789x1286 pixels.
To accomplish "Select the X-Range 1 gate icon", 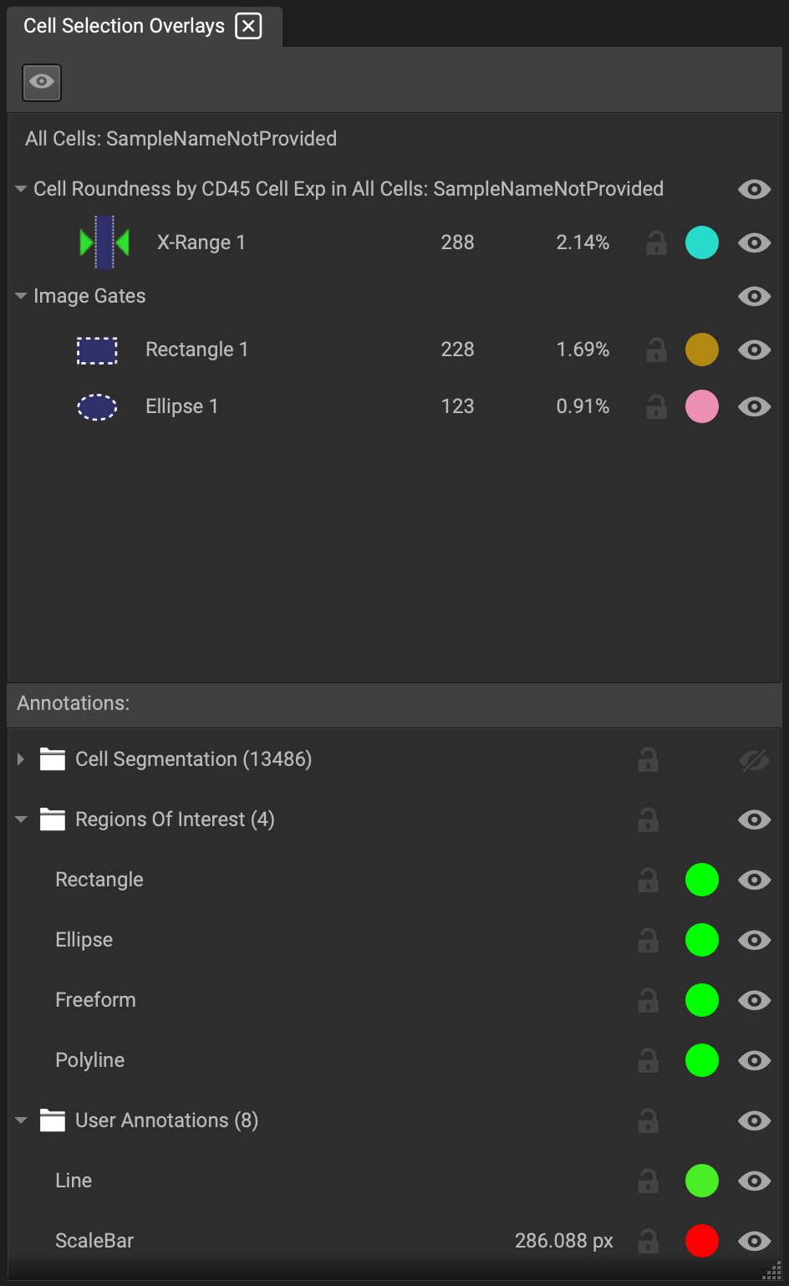I will click(104, 242).
